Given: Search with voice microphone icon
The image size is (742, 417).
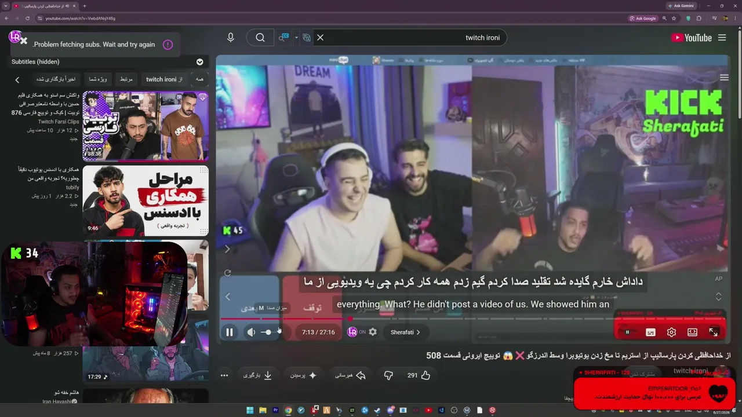Looking at the screenshot, I should pos(231,38).
